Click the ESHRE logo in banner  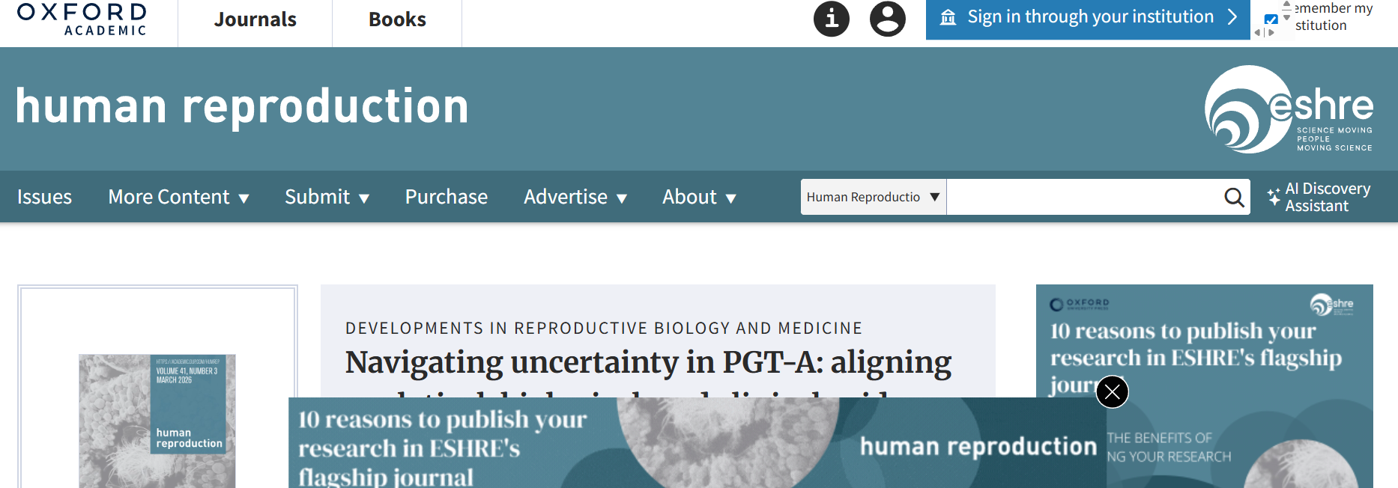tap(1289, 109)
